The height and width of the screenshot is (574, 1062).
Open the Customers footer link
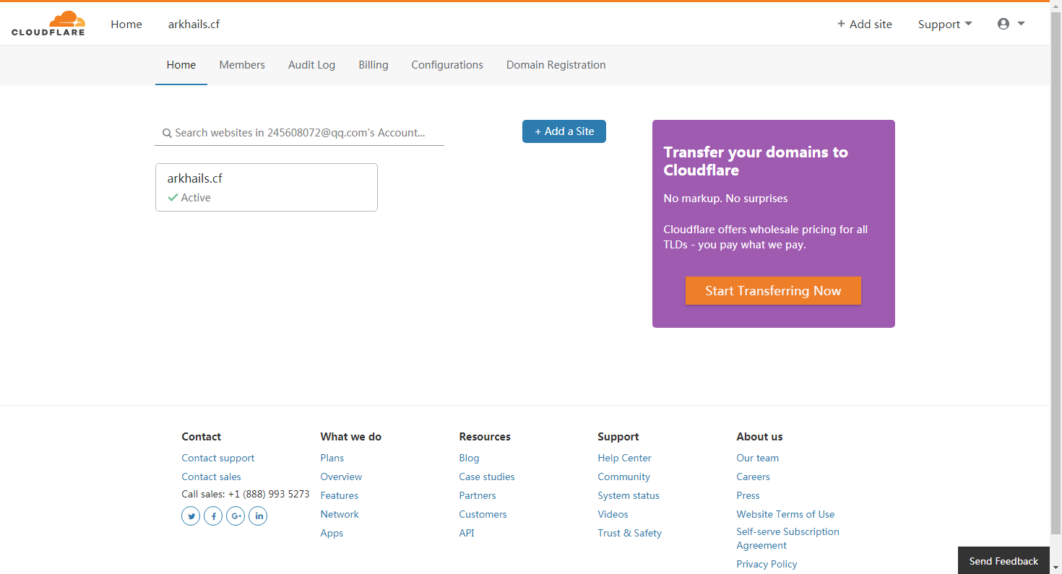coord(483,514)
